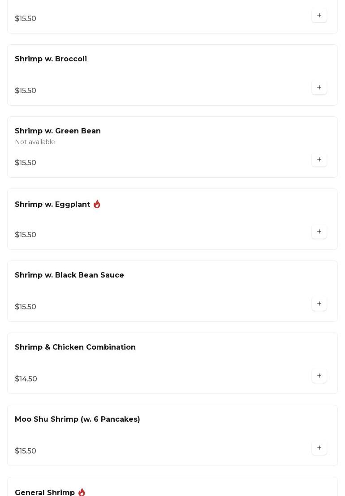
Task: Open Moo Shu Shrimp (w. 6 Pancakes) title
Action: point(78,419)
